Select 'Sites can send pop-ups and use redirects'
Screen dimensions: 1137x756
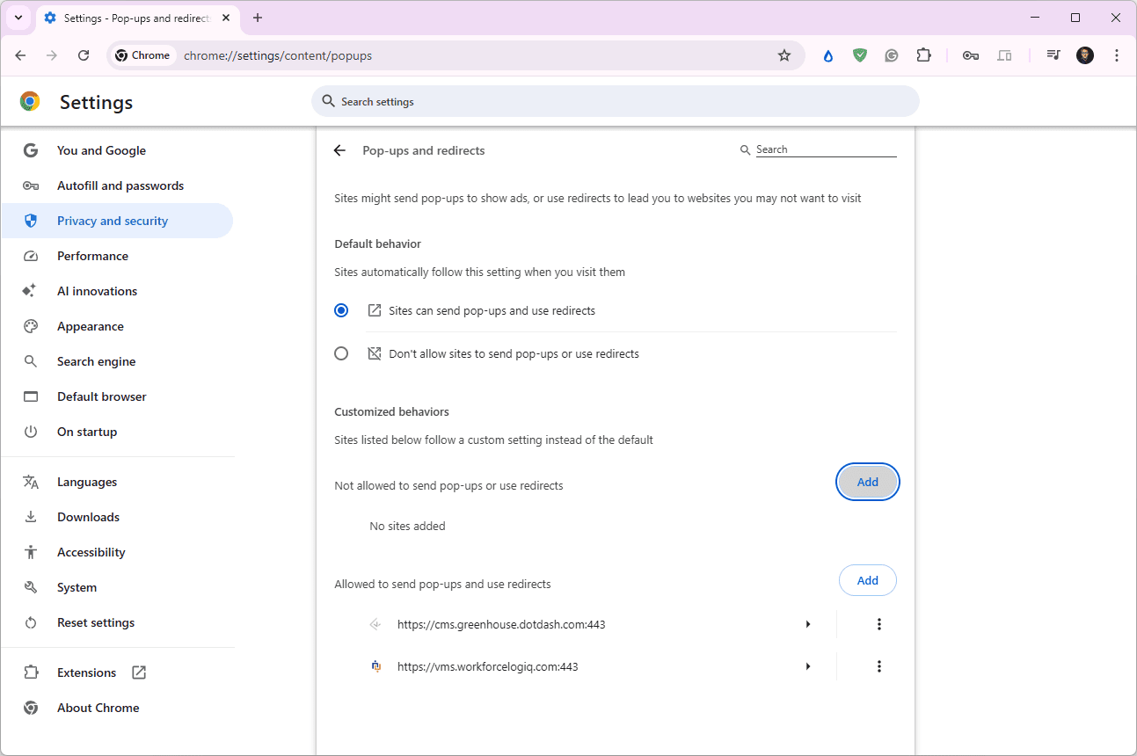point(341,310)
